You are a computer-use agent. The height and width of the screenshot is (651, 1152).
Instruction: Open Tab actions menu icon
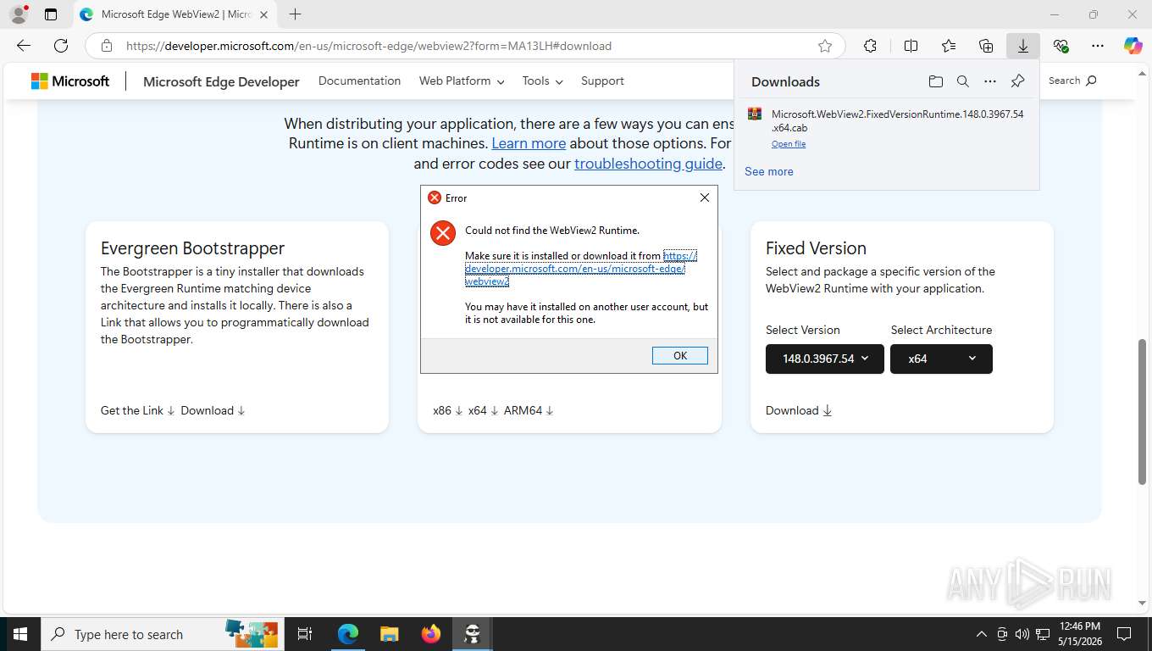click(x=51, y=14)
